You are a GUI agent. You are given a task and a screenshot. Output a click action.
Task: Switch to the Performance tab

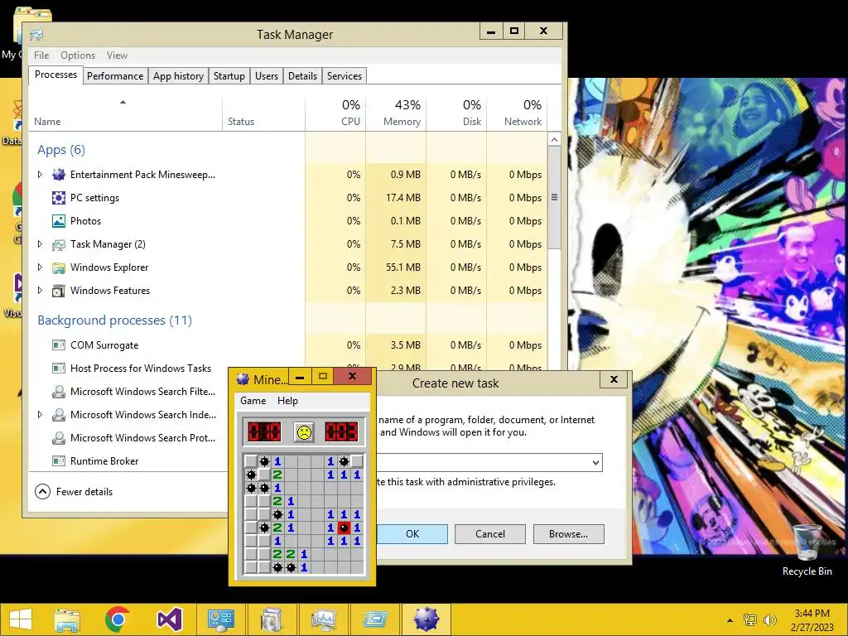pyautogui.click(x=115, y=75)
